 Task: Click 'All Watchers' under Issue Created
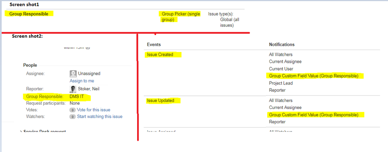pos(280,54)
